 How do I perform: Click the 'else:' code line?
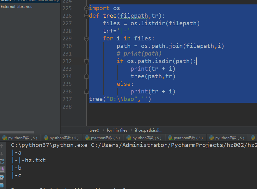click(x=125, y=84)
